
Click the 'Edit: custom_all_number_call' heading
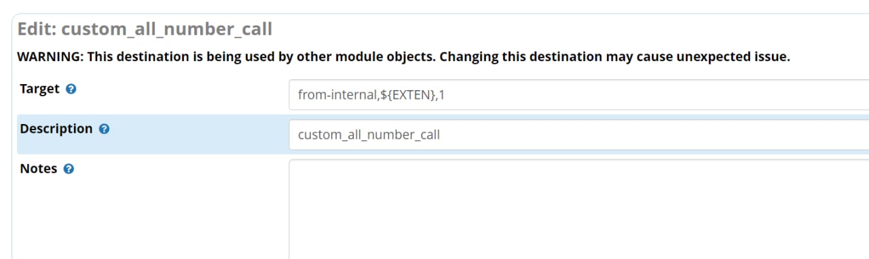click(145, 29)
